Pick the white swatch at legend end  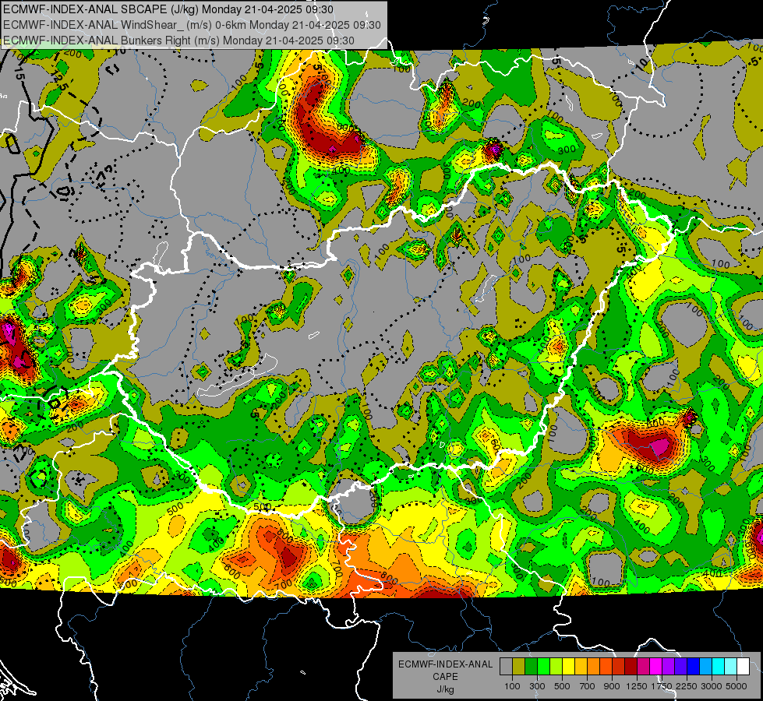point(743,667)
